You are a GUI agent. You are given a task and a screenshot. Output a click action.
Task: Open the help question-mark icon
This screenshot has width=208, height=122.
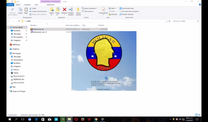tap(200, 5)
